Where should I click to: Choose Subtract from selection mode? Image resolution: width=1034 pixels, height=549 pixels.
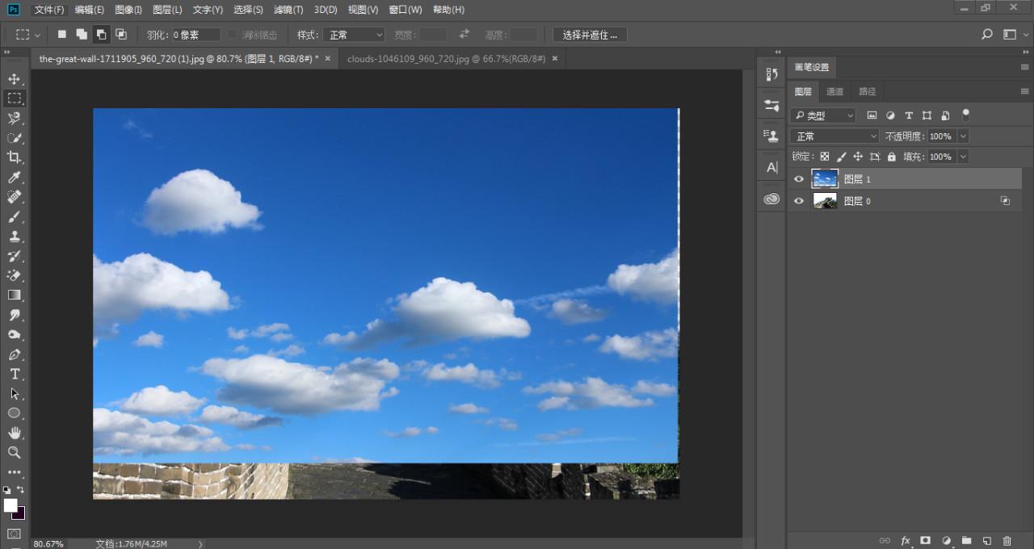[102, 35]
